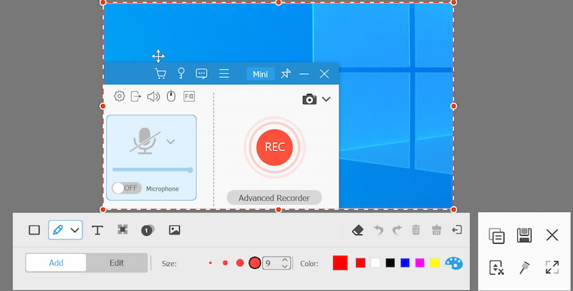
Task: Select the Text annotation tool
Action: pyautogui.click(x=97, y=230)
